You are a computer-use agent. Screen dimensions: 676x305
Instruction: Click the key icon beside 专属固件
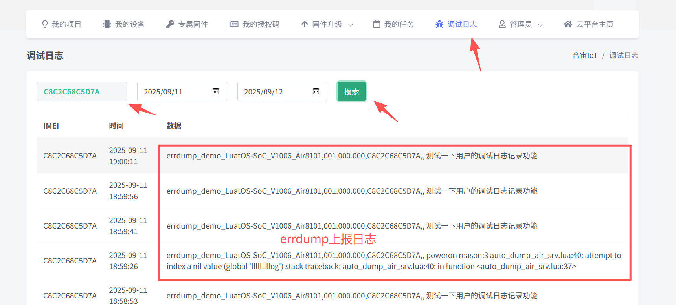point(170,24)
